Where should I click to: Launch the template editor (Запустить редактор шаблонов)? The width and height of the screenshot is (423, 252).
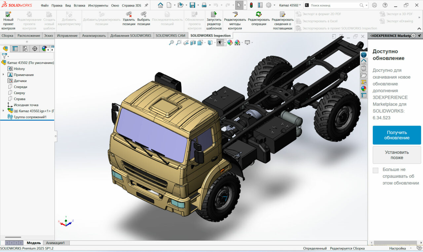pos(214,14)
